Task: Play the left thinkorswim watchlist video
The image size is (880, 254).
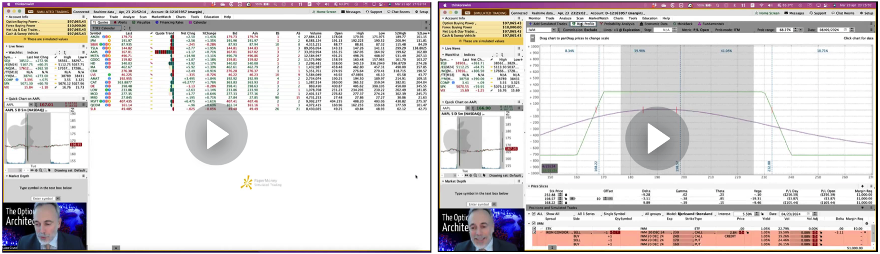Action: point(216,135)
